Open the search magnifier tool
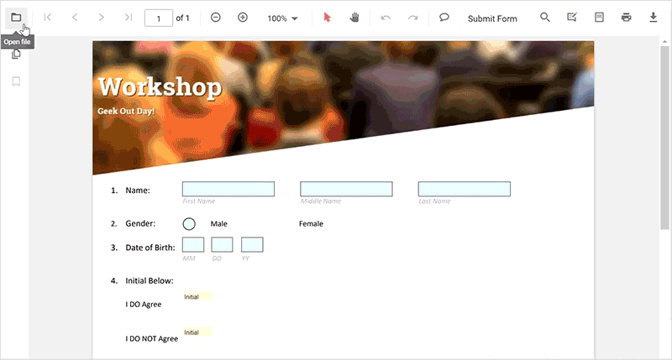The image size is (672, 360). click(544, 18)
